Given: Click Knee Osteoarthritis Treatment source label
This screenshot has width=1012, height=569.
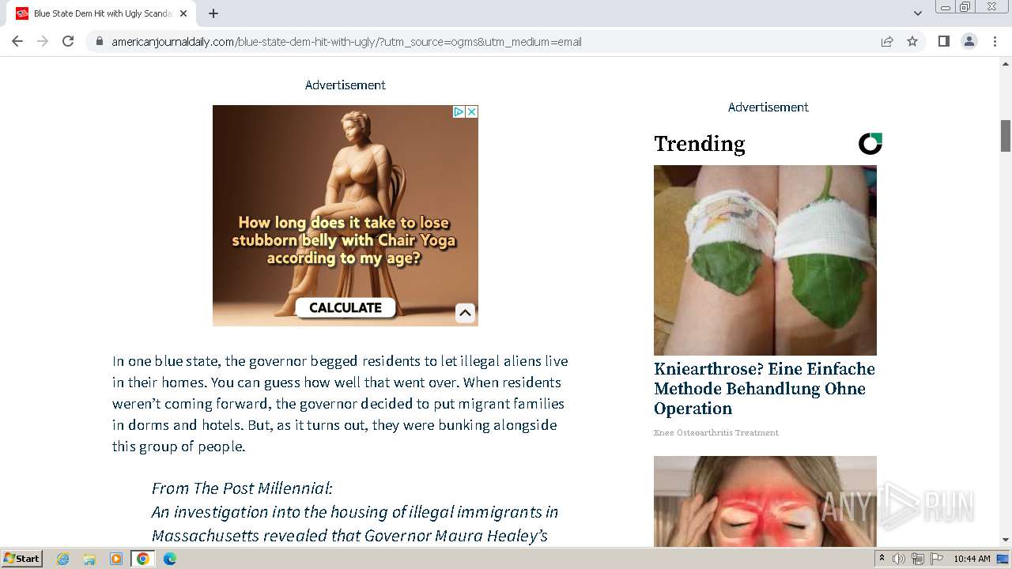Looking at the screenshot, I should tap(716, 433).
